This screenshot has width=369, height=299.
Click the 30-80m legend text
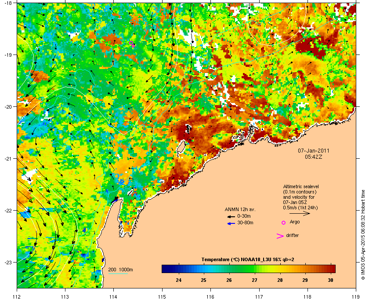click(x=245, y=222)
